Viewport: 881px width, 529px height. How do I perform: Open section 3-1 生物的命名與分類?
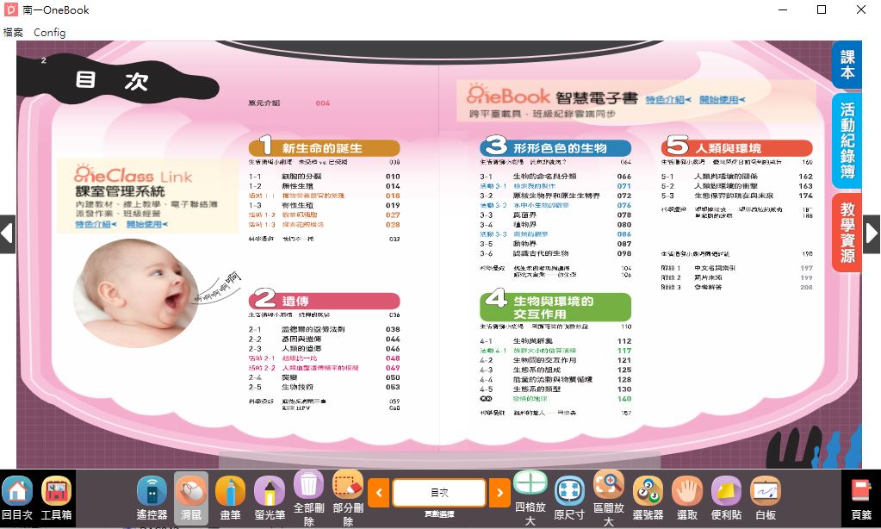coord(555,177)
